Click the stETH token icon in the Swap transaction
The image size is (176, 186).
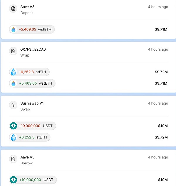13,137
